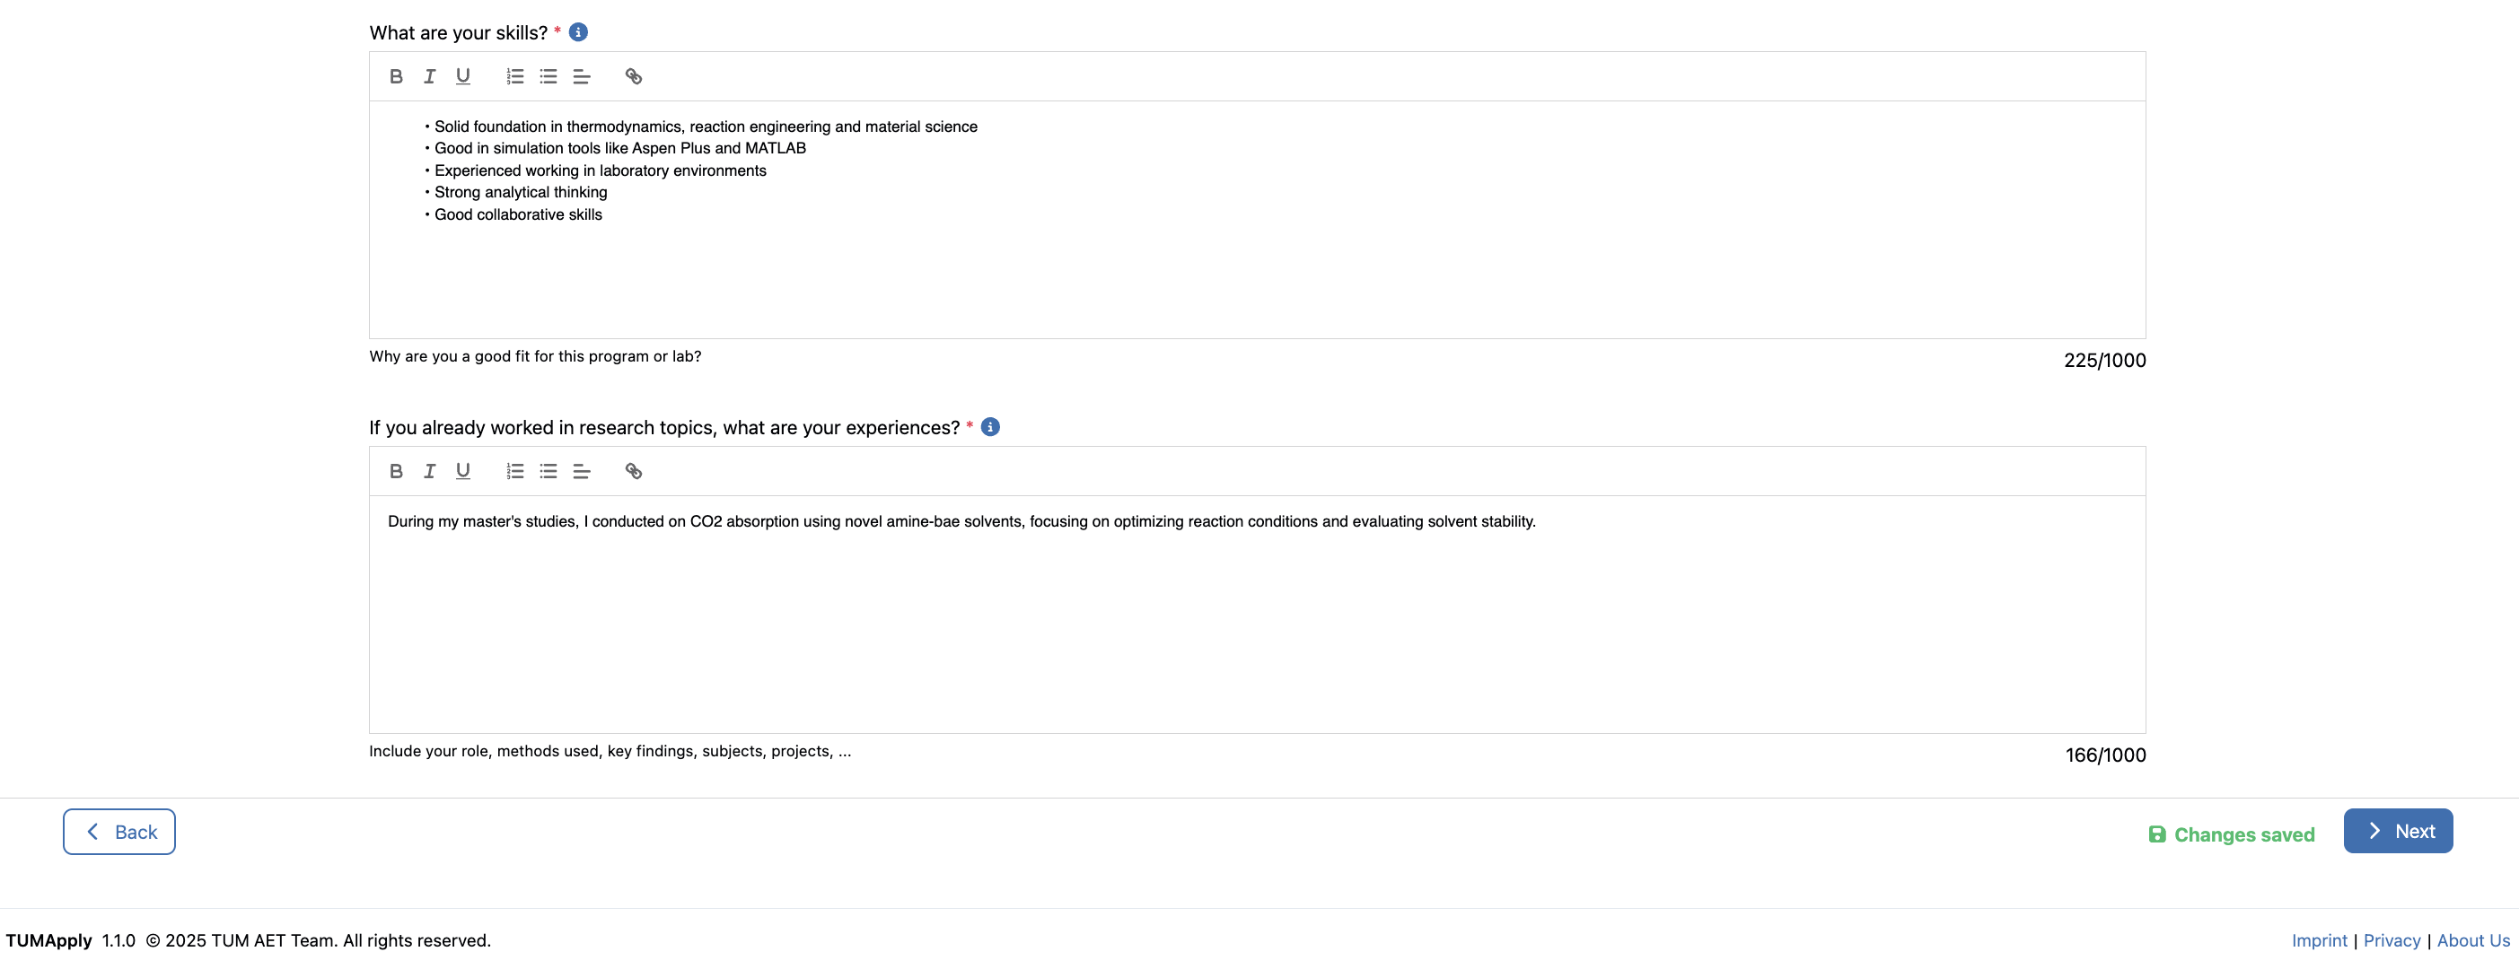This screenshot has width=2519, height=969.
Task: Return via the Back button
Action: (x=119, y=832)
